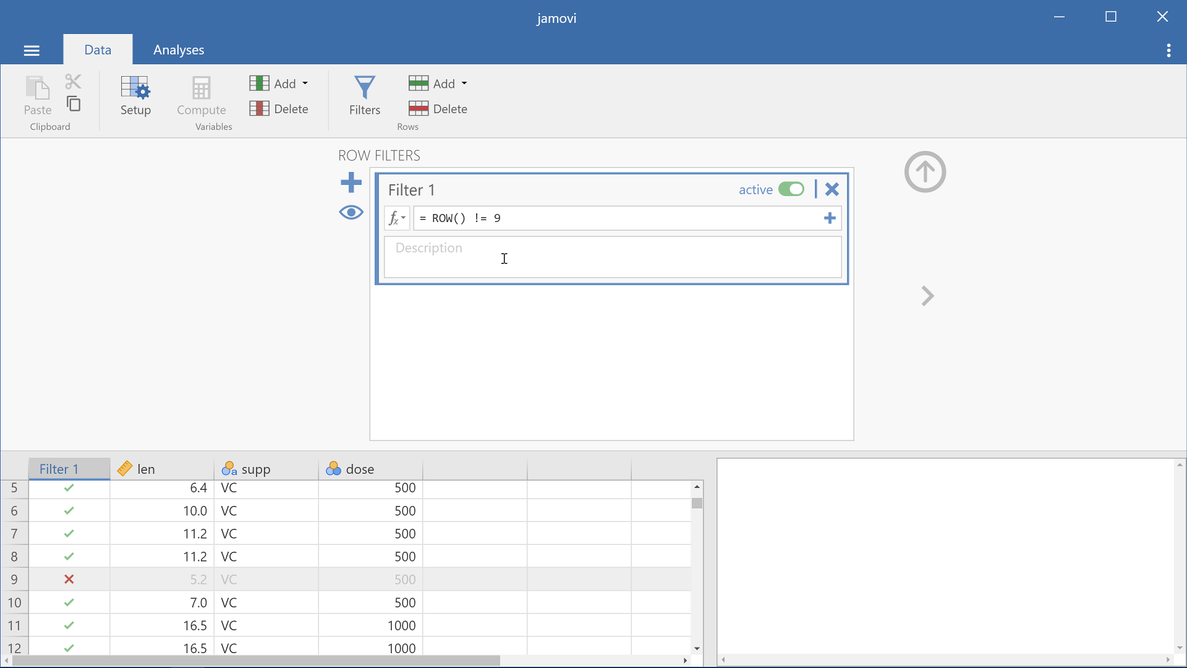The image size is (1187, 668).
Task: Click the Filter 1 title label
Action: [x=412, y=190]
